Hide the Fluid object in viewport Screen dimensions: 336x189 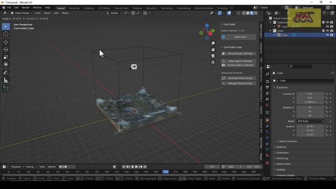[328, 27]
